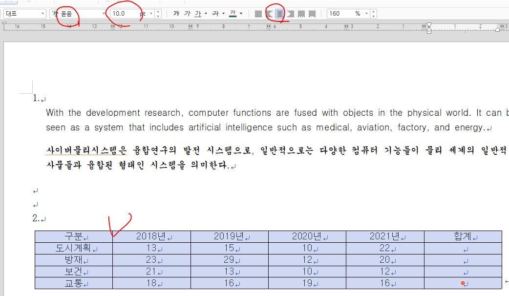Toggle underline formatting (underlined 가)

[x=198, y=14]
